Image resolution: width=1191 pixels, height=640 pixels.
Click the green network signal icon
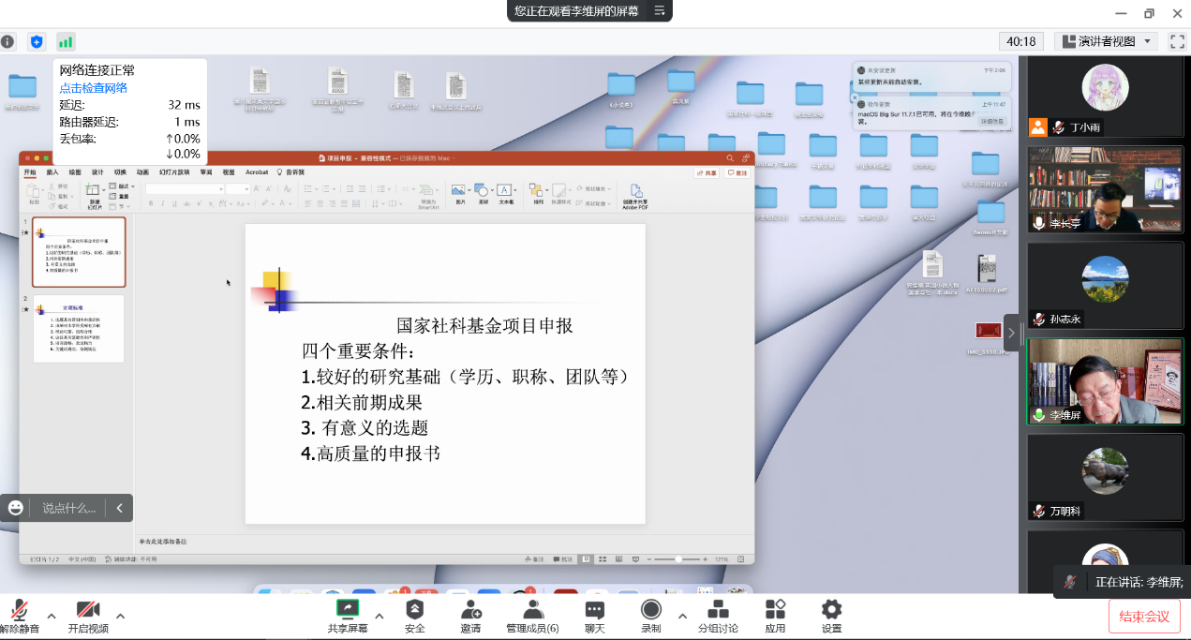point(66,42)
